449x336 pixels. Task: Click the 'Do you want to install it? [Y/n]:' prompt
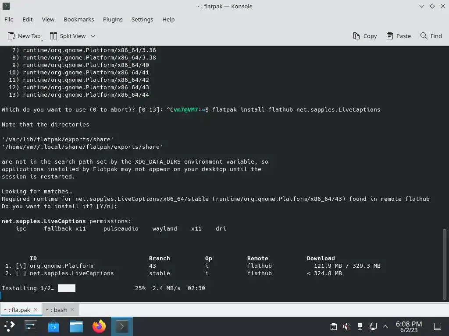(60, 206)
